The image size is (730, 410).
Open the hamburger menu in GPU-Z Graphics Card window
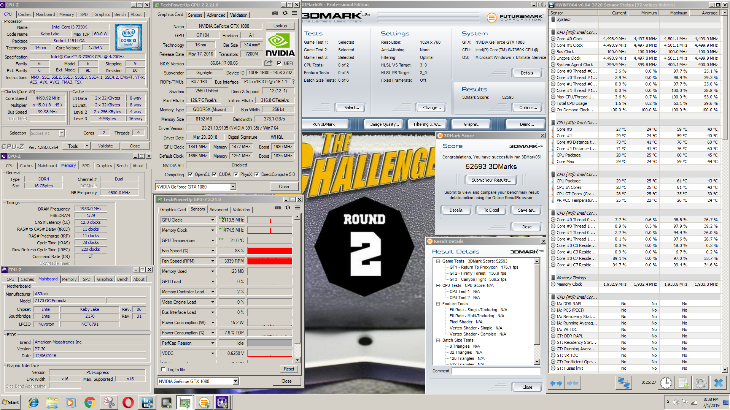(x=294, y=13)
